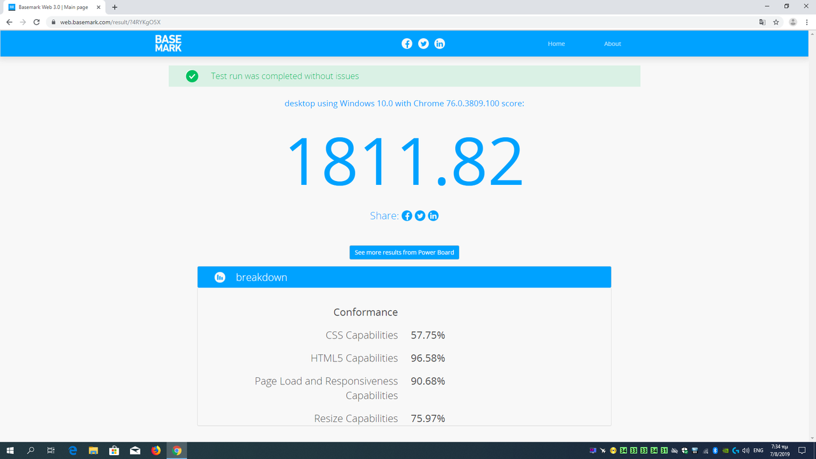Viewport: 816px width, 459px height.
Task: Open the Twitter icon in the blue header
Action: [423, 43]
